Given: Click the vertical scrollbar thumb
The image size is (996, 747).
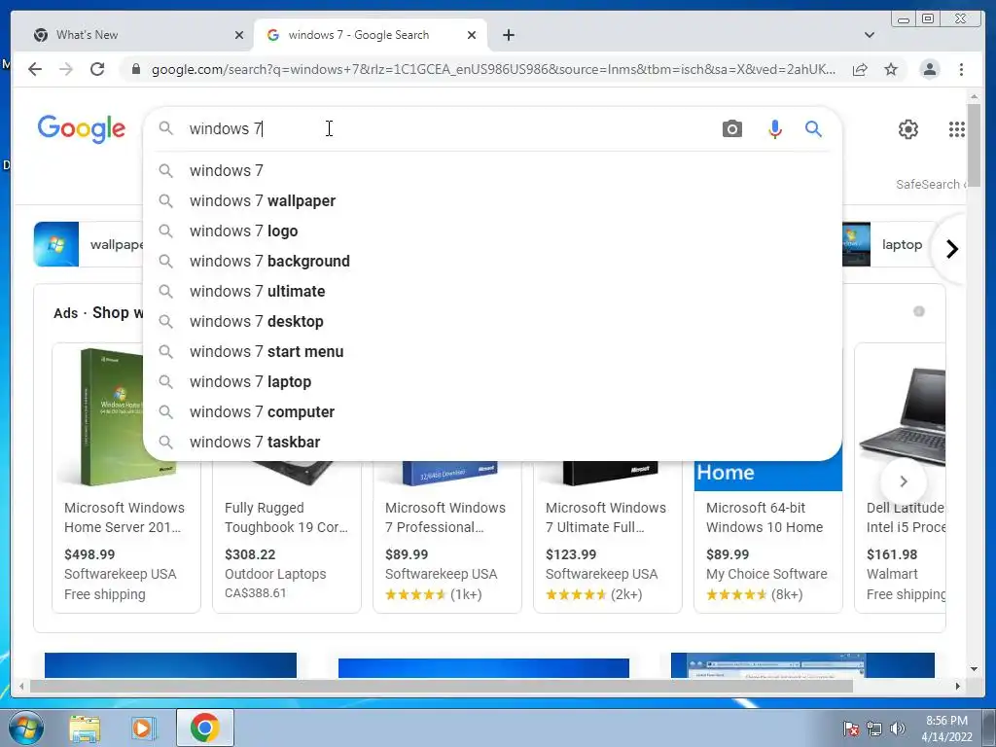Looking at the screenshot, I should pos(974,145).
